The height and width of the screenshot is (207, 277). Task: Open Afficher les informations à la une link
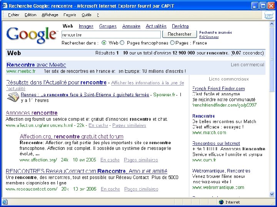click(147, 83)
